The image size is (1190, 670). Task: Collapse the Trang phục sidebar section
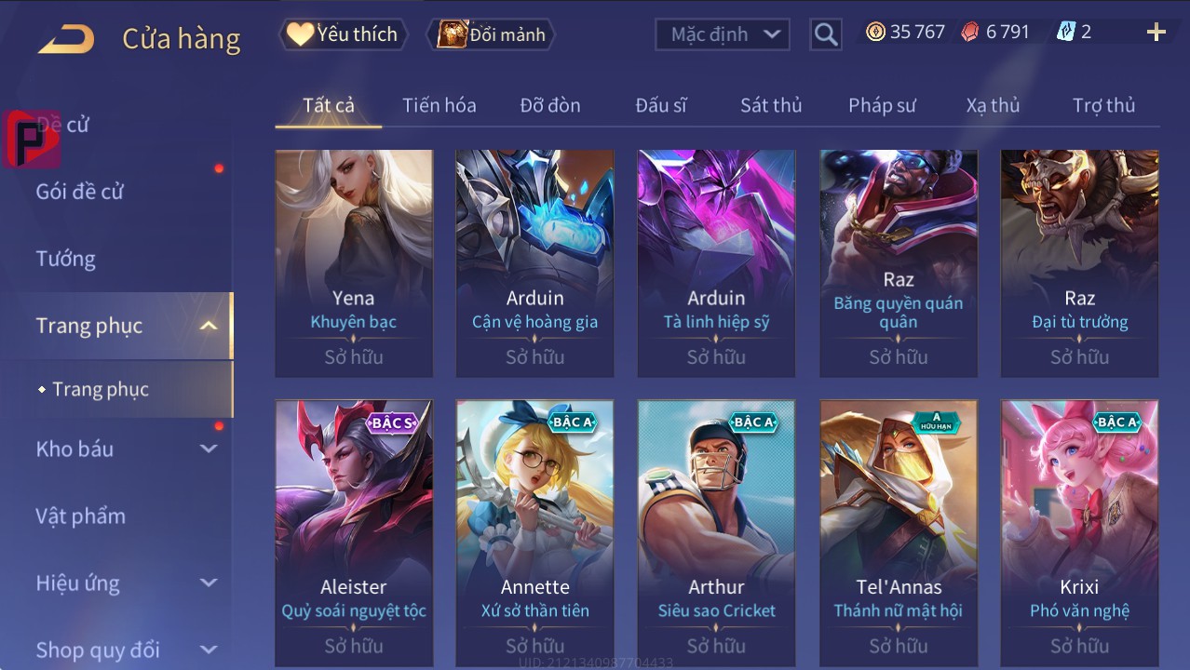tap(209, 326)
